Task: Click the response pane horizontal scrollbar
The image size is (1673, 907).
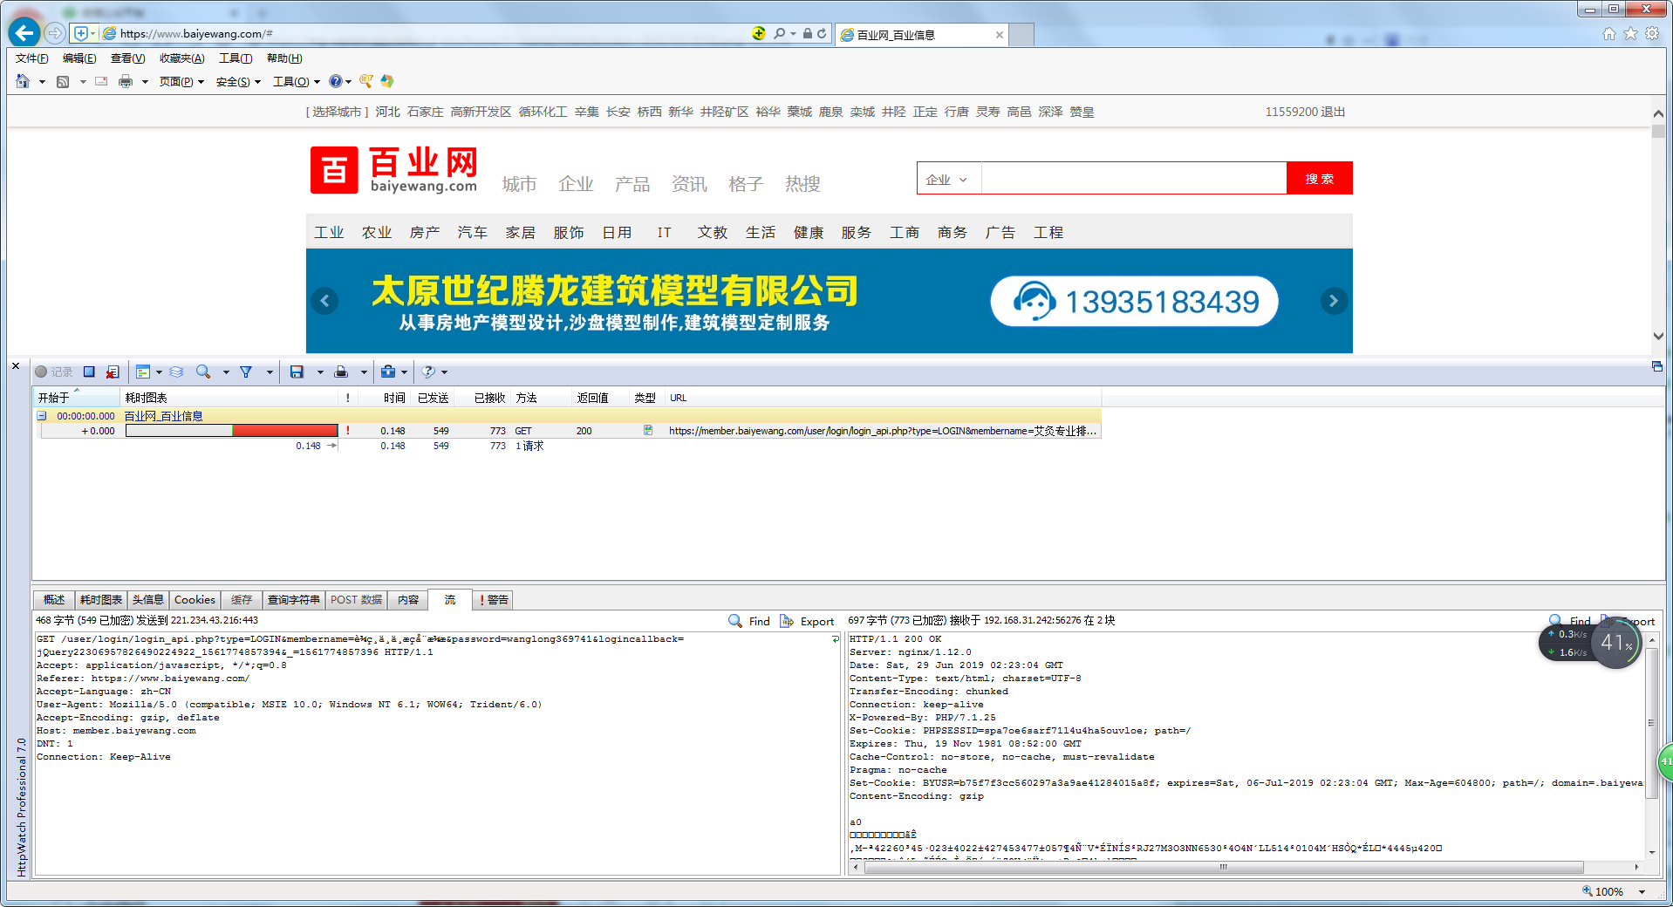Action: [x=1221, y=867]
